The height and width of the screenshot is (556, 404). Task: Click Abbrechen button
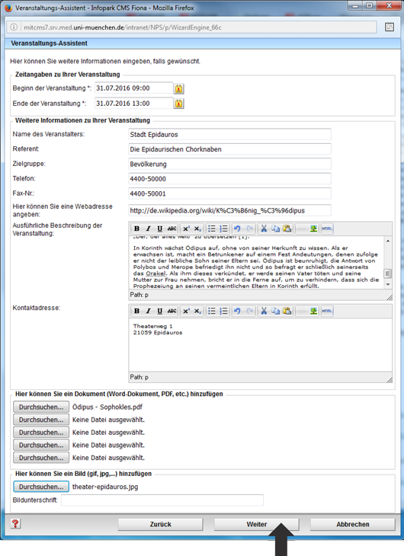(352, 524)
